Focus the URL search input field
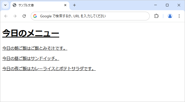The image size is (185, 102). point(91,16)
